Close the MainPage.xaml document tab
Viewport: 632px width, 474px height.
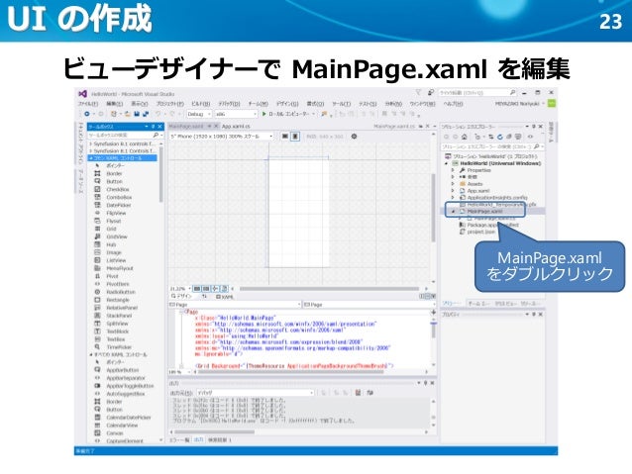[215, 126]
